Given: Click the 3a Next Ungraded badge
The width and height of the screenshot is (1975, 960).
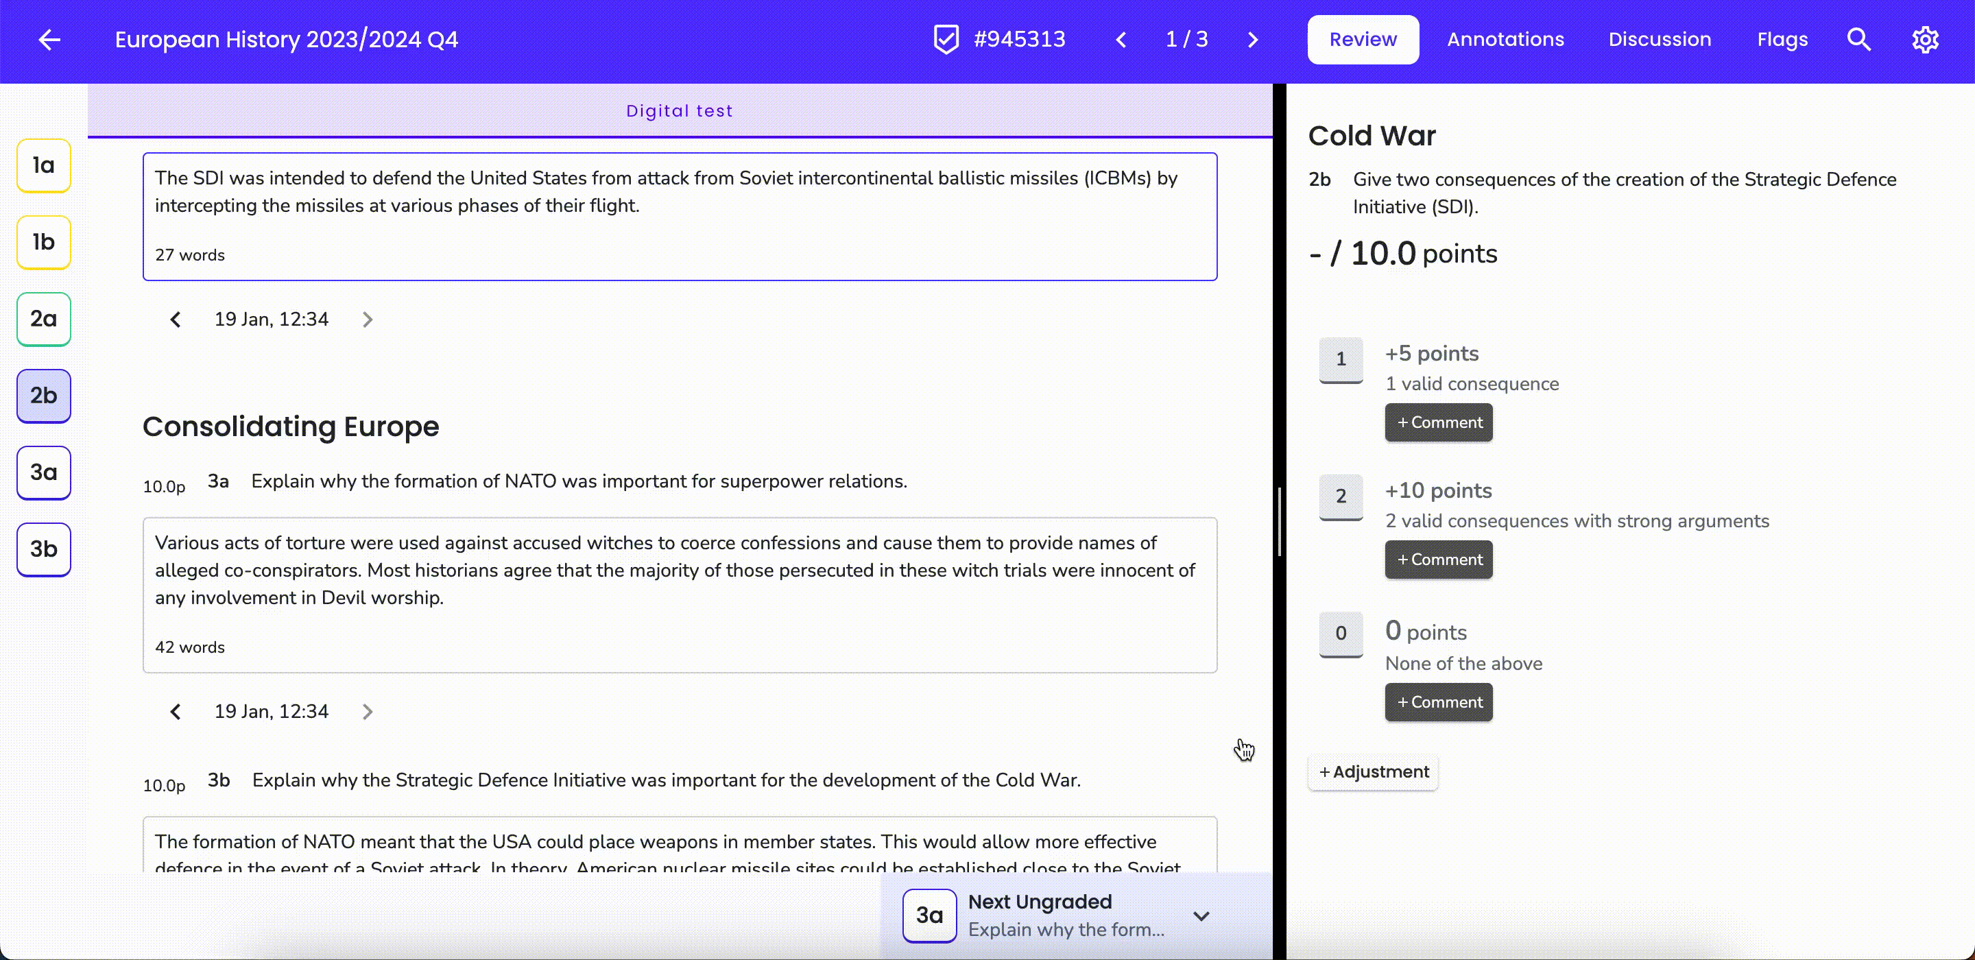Looking at the screenshot, I should [x=929, y=915].
